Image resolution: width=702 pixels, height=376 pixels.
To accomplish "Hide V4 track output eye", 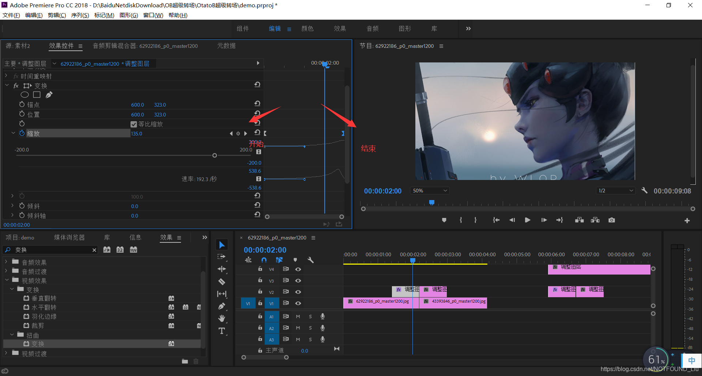I will coord(298,269).
